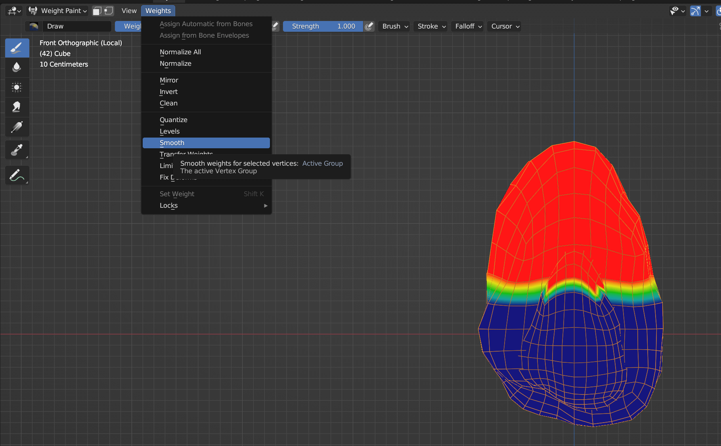This screenshot has height=446, width=721.
Task: Expand the Locks submenu
Action: (206, 205)
